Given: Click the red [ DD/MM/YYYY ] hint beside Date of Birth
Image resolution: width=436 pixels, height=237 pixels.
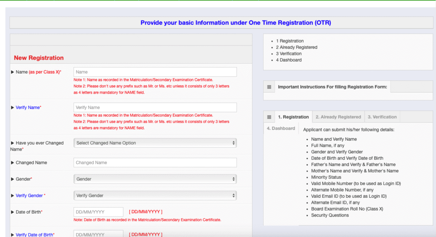Looking at the screenshot, I should (146, 212).
